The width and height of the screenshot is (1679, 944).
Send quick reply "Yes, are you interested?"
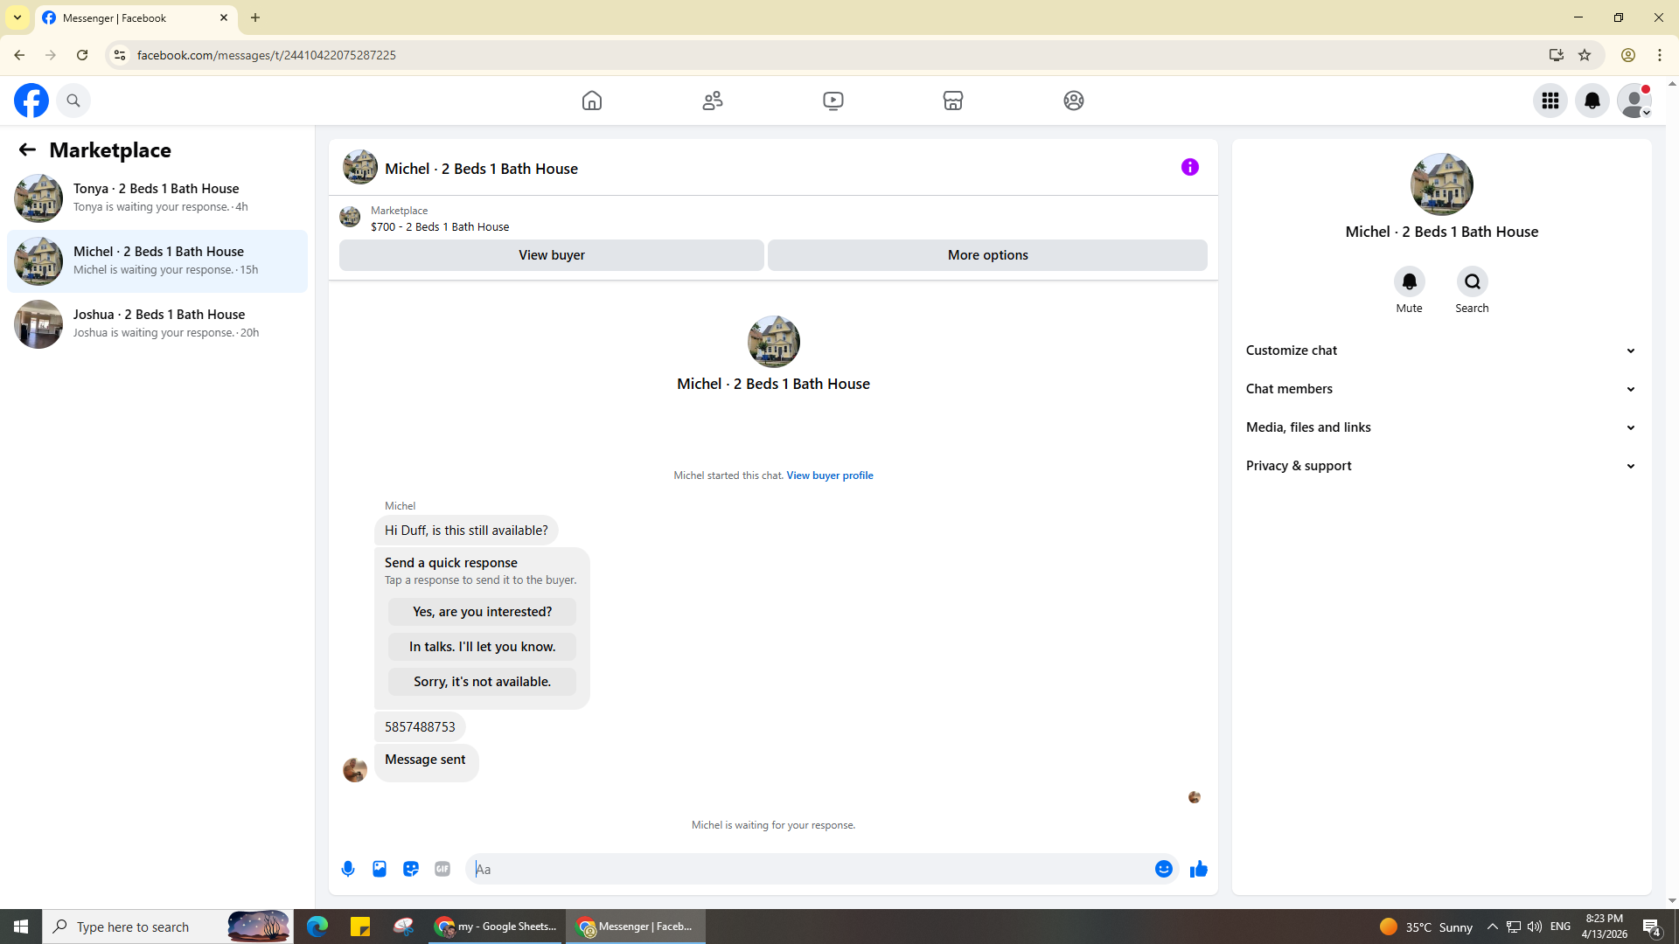(x=483, y=612)
